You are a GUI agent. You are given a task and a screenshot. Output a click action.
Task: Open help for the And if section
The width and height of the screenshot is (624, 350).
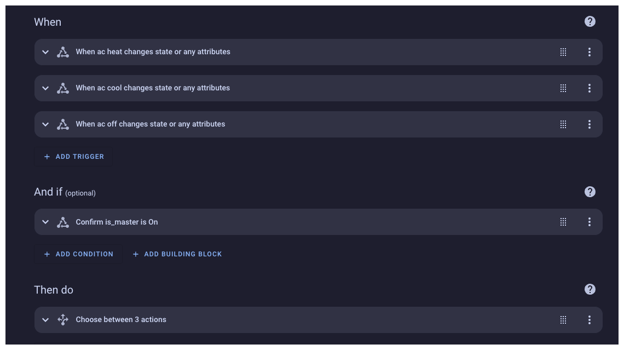(x=590, y=192)
